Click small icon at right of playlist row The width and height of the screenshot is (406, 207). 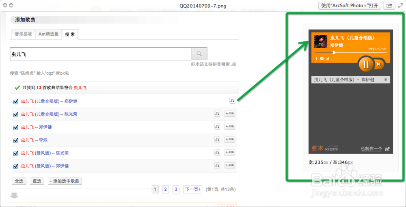click(x=386, y=80)
